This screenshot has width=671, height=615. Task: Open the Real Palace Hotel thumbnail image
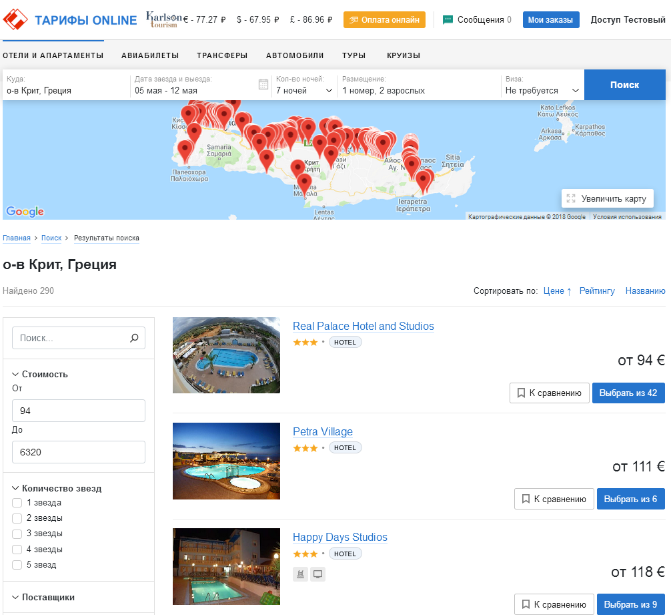coord(226,355)
